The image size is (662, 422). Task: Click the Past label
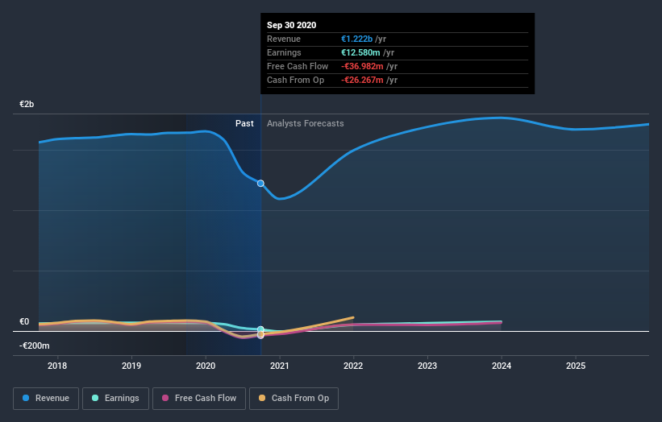coord(244,123)
